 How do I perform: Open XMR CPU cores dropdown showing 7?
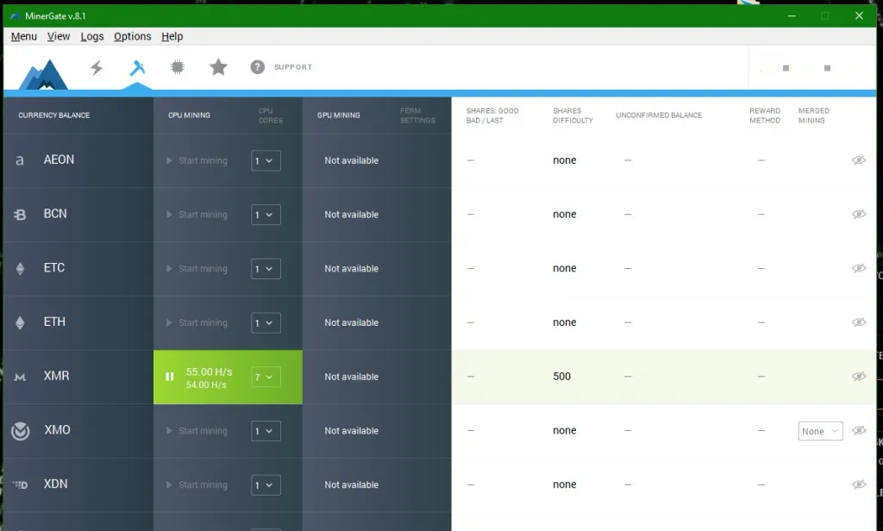tap(266, 377)
